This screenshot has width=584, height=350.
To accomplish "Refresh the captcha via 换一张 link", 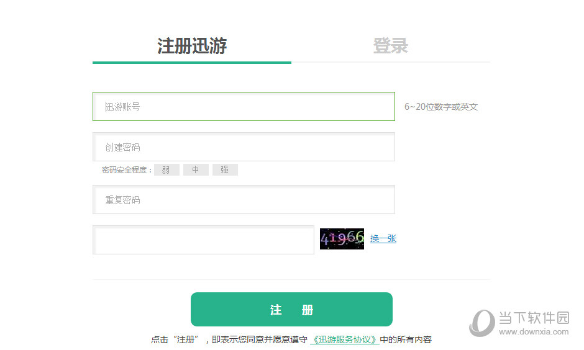I will tap(383, 239).
